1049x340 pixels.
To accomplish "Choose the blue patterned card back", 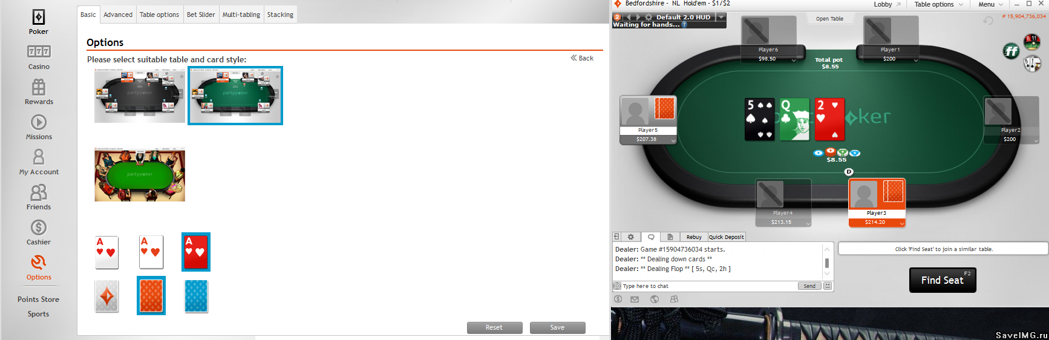I will tap(196, 296).
